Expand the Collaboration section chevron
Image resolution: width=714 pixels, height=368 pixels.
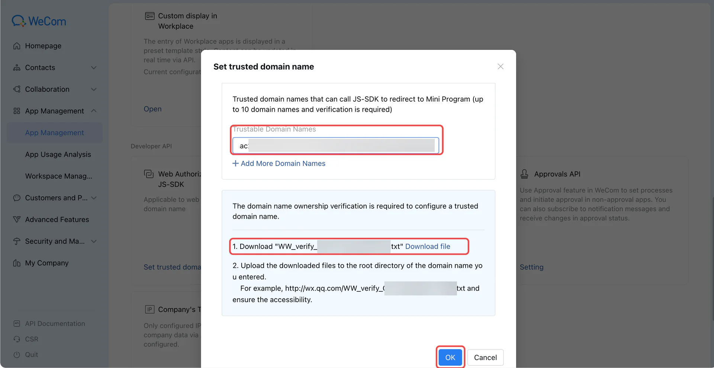[94, 89]
